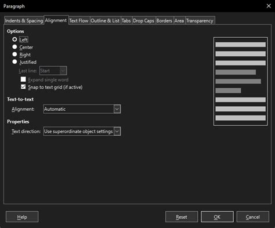Expand Text-to-text Alignment dropdown arrow
275x228 pixels.
coord(117,109)
